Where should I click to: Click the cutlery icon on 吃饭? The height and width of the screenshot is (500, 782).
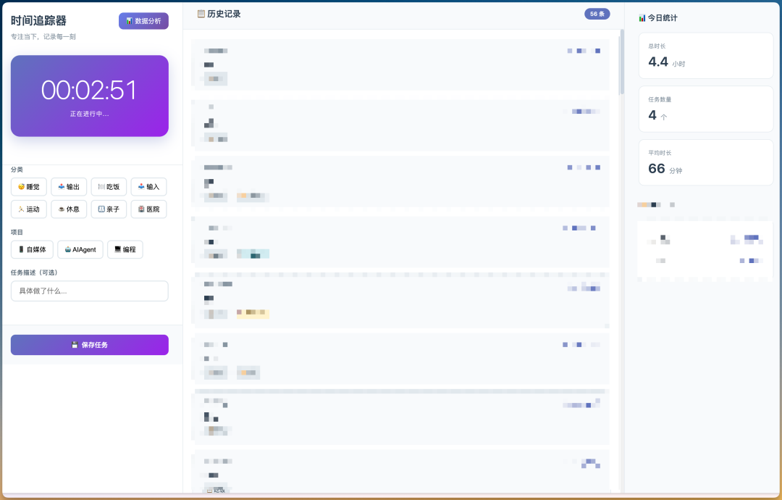(101, 187)
